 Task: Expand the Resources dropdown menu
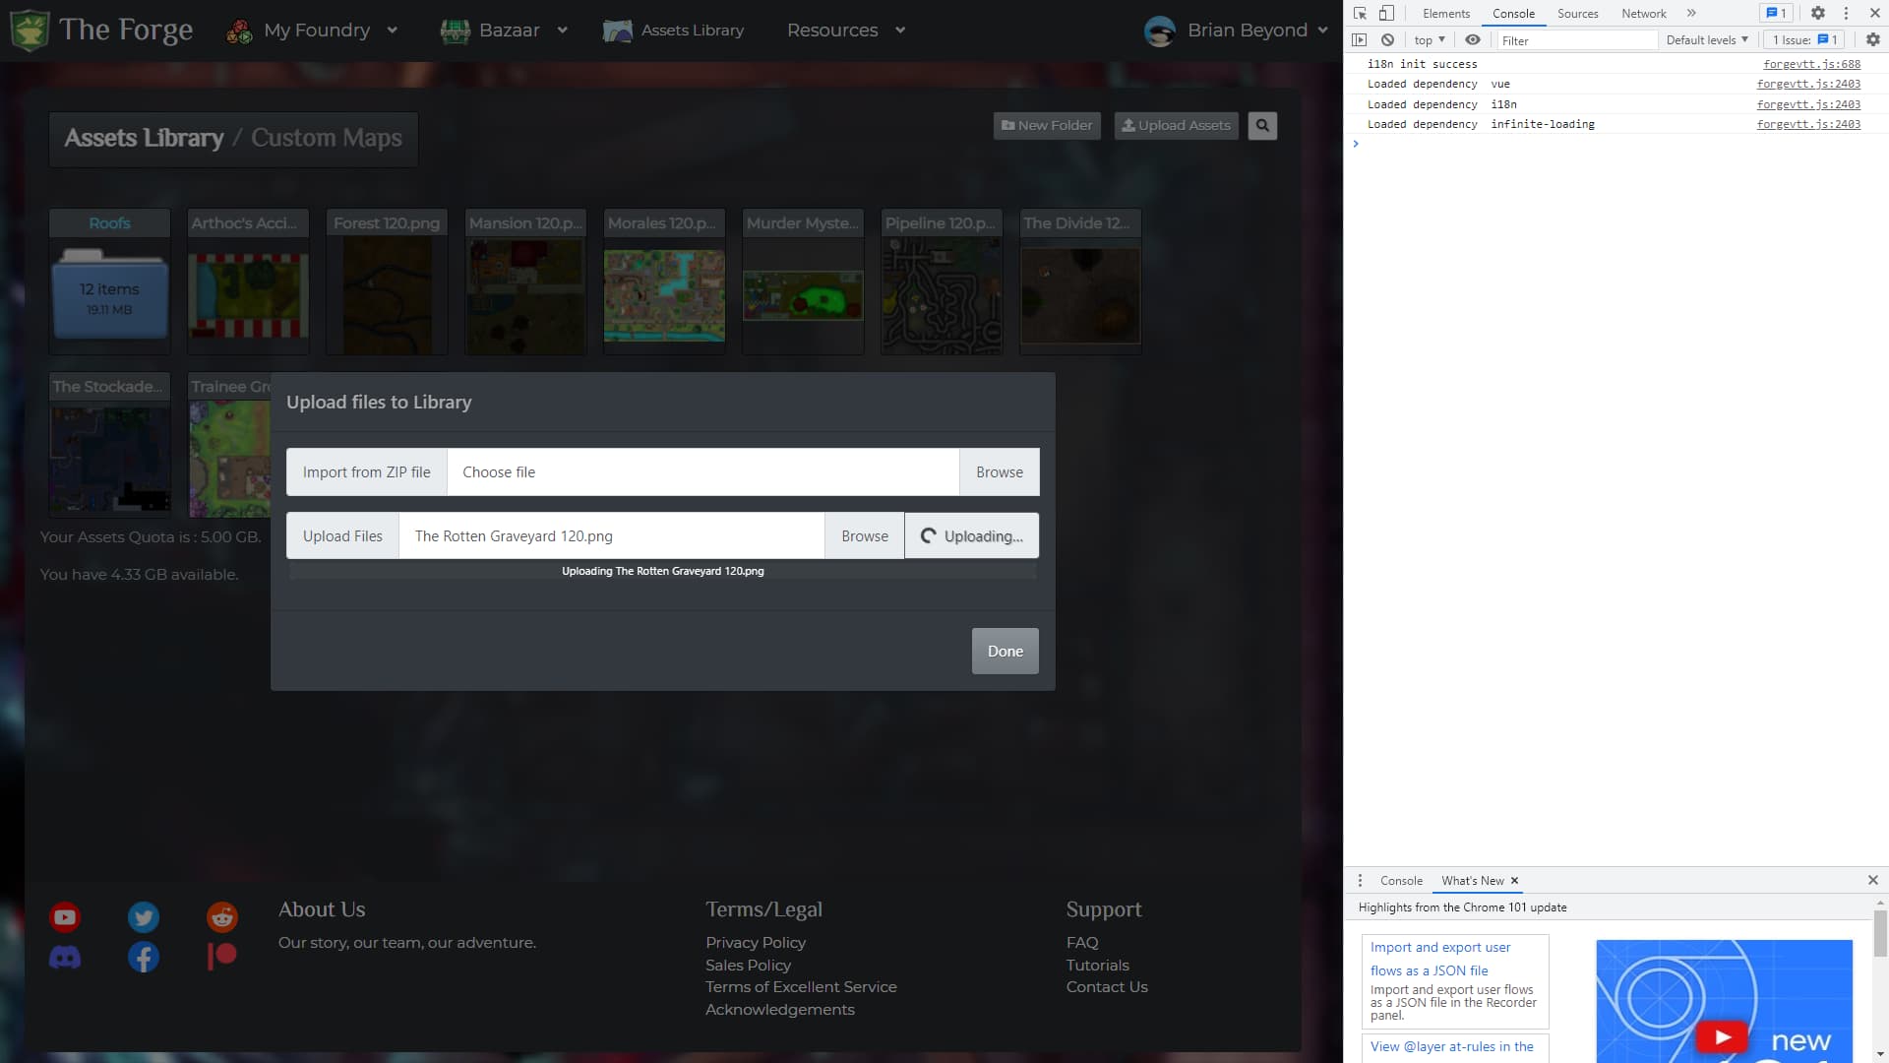[x=845, y=31]
